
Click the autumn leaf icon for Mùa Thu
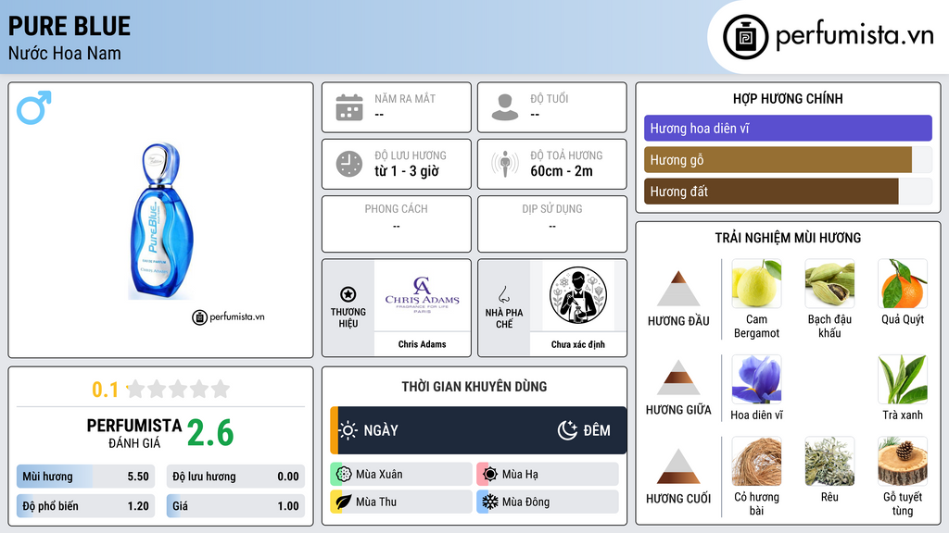click(x=344, y=502)
